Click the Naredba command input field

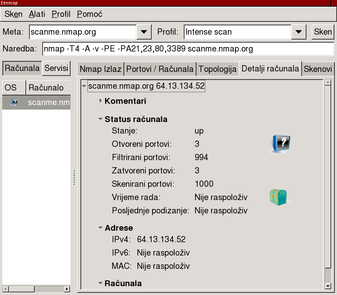click(x=187, y=49)
